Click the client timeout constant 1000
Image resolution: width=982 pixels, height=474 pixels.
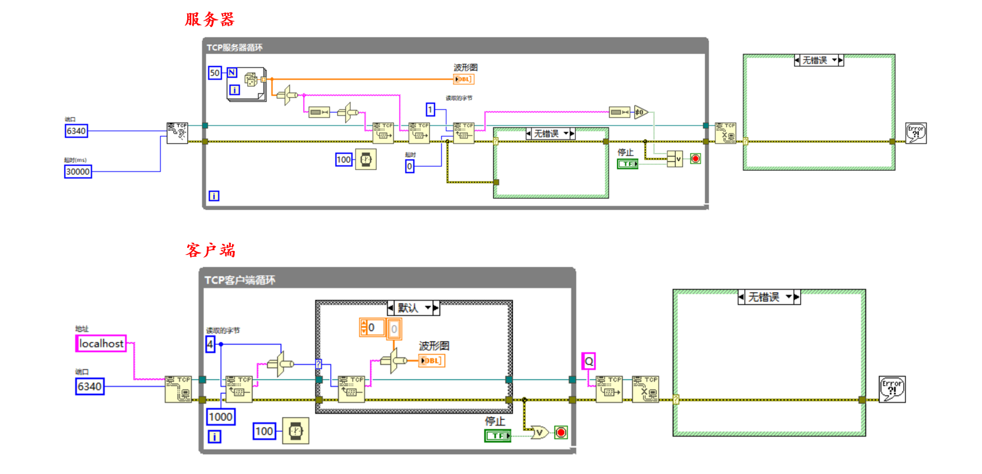pyautogui.click(x=221, y=417)
